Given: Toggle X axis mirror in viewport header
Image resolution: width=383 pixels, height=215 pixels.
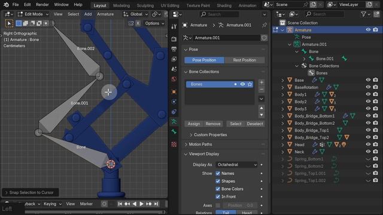Looking at the screenshot, I should click(138, 23).
